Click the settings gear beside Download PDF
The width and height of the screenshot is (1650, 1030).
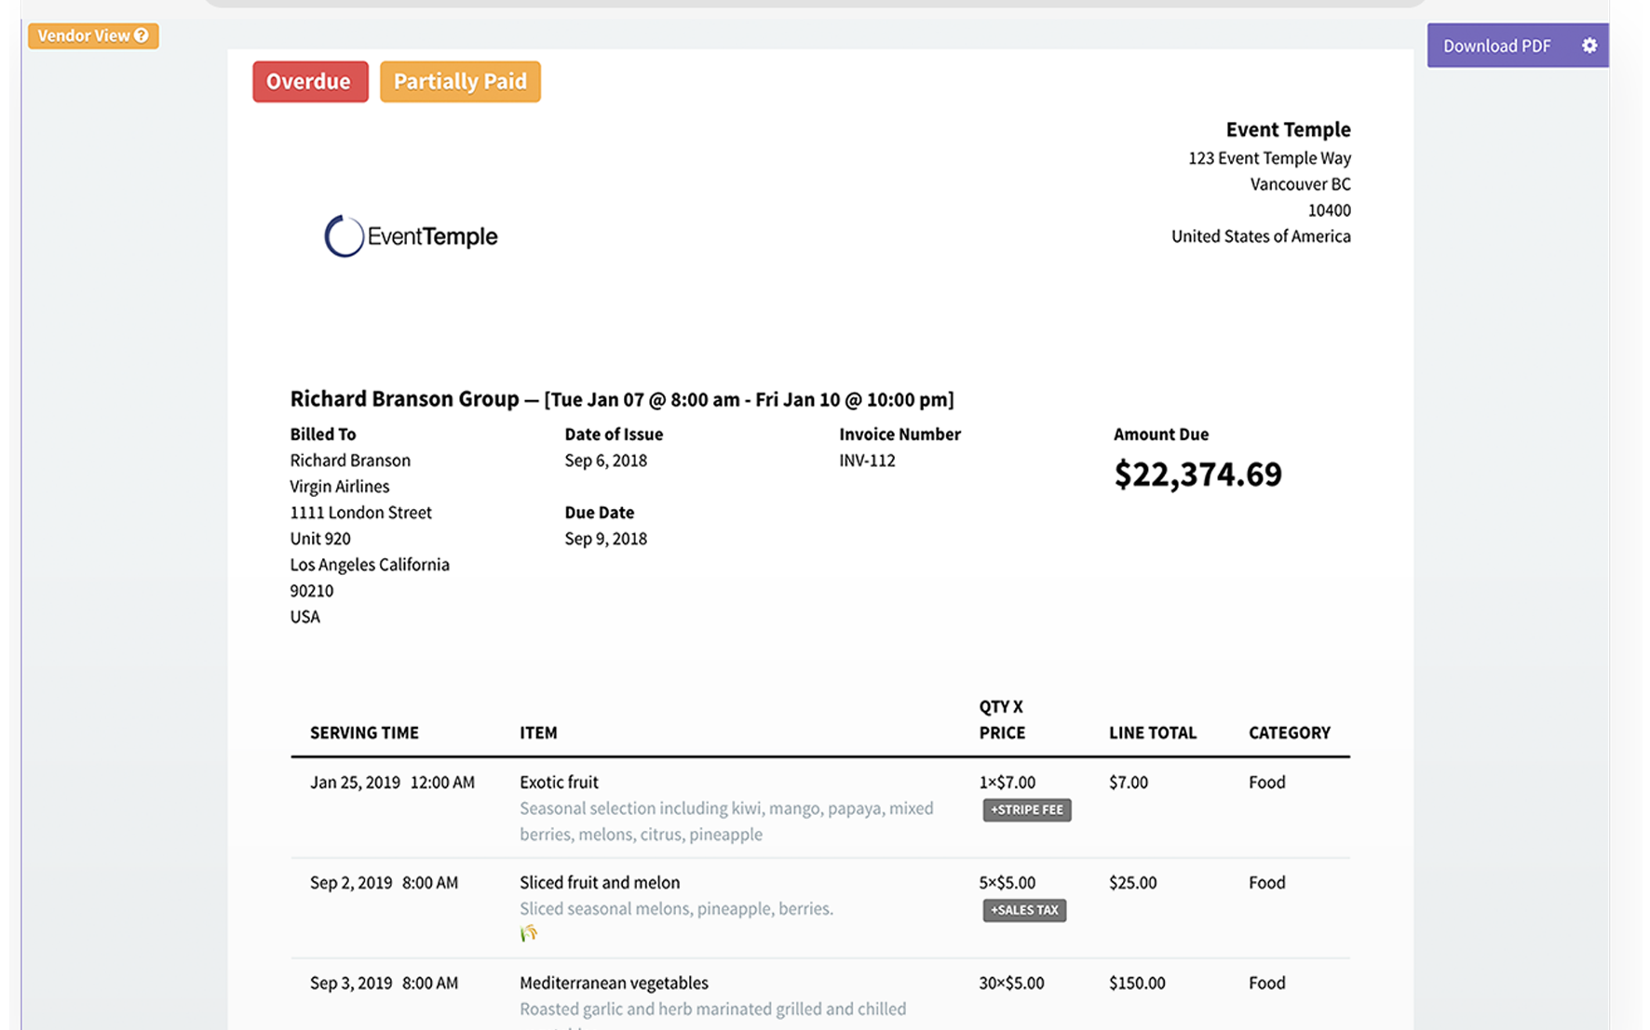(1589, 46)
